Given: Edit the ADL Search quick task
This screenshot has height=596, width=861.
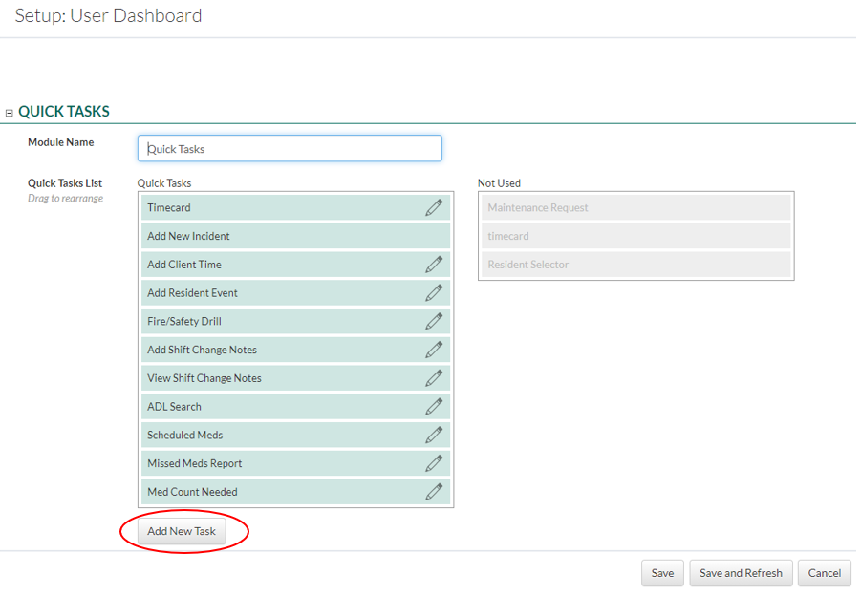Looking at the screenshot, I should (x=434, y=407).
